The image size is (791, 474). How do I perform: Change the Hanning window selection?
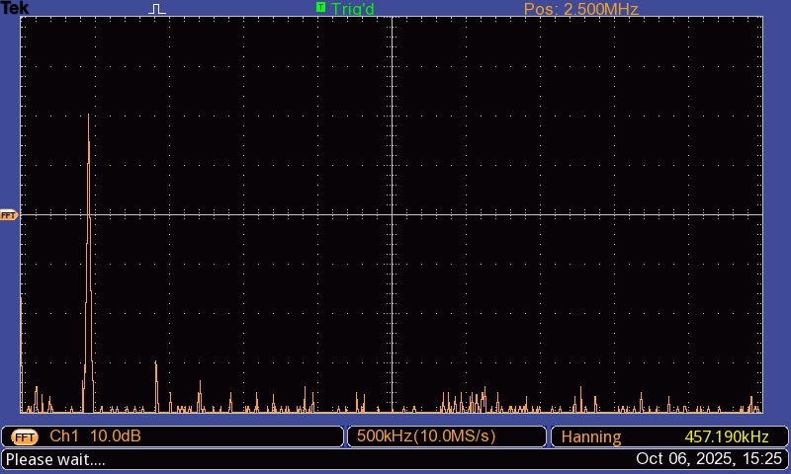coord(591,436)
